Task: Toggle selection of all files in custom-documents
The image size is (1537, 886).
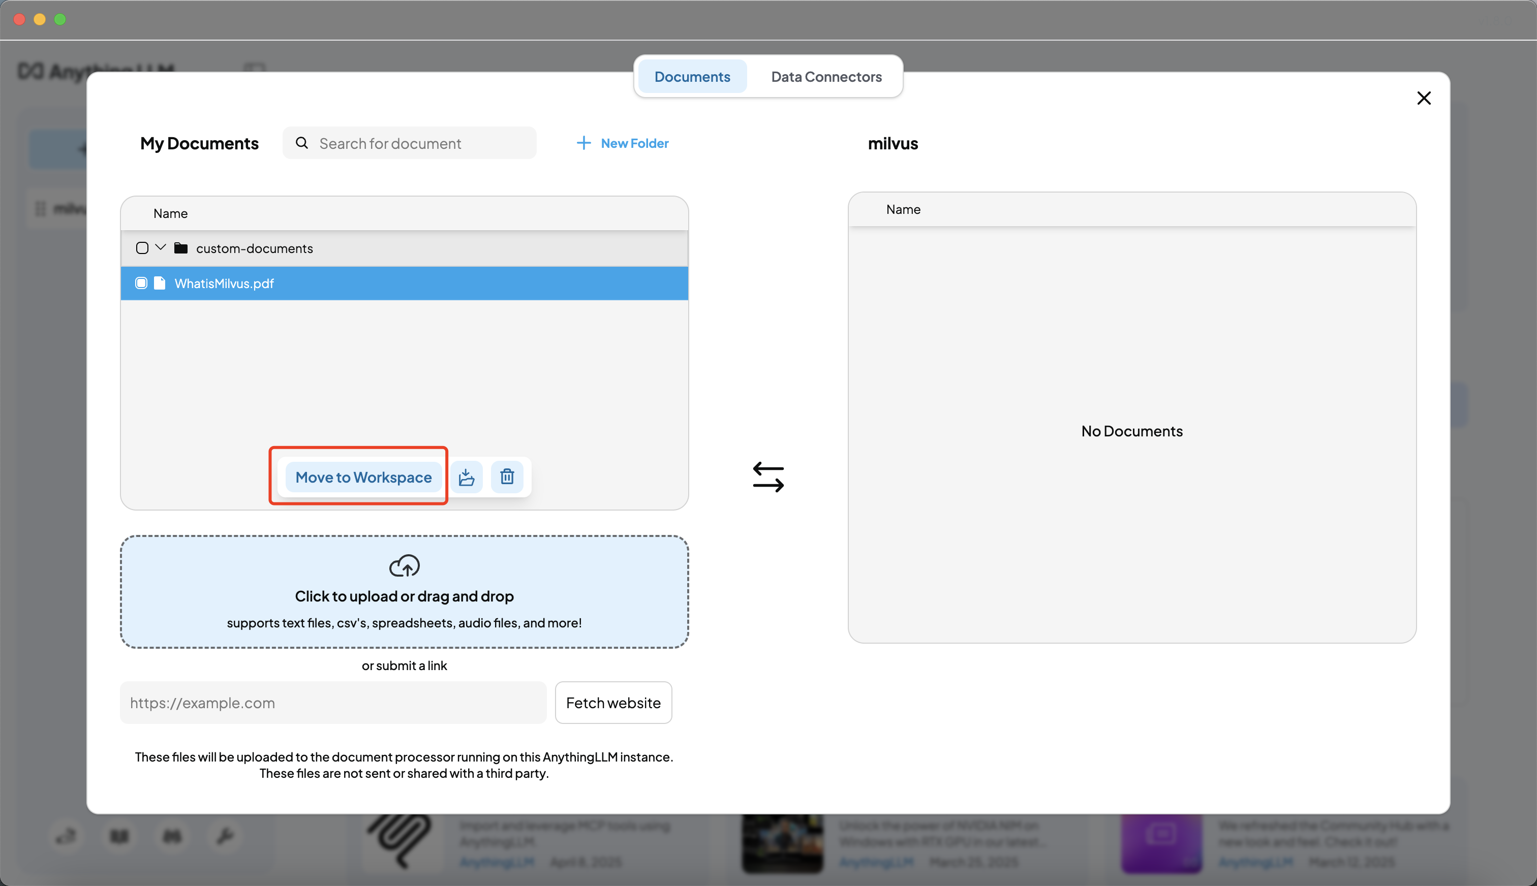Action: coord(142,248)
